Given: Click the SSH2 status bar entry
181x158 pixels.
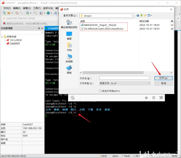Looking at the screenshot, I should coord(103,156).
